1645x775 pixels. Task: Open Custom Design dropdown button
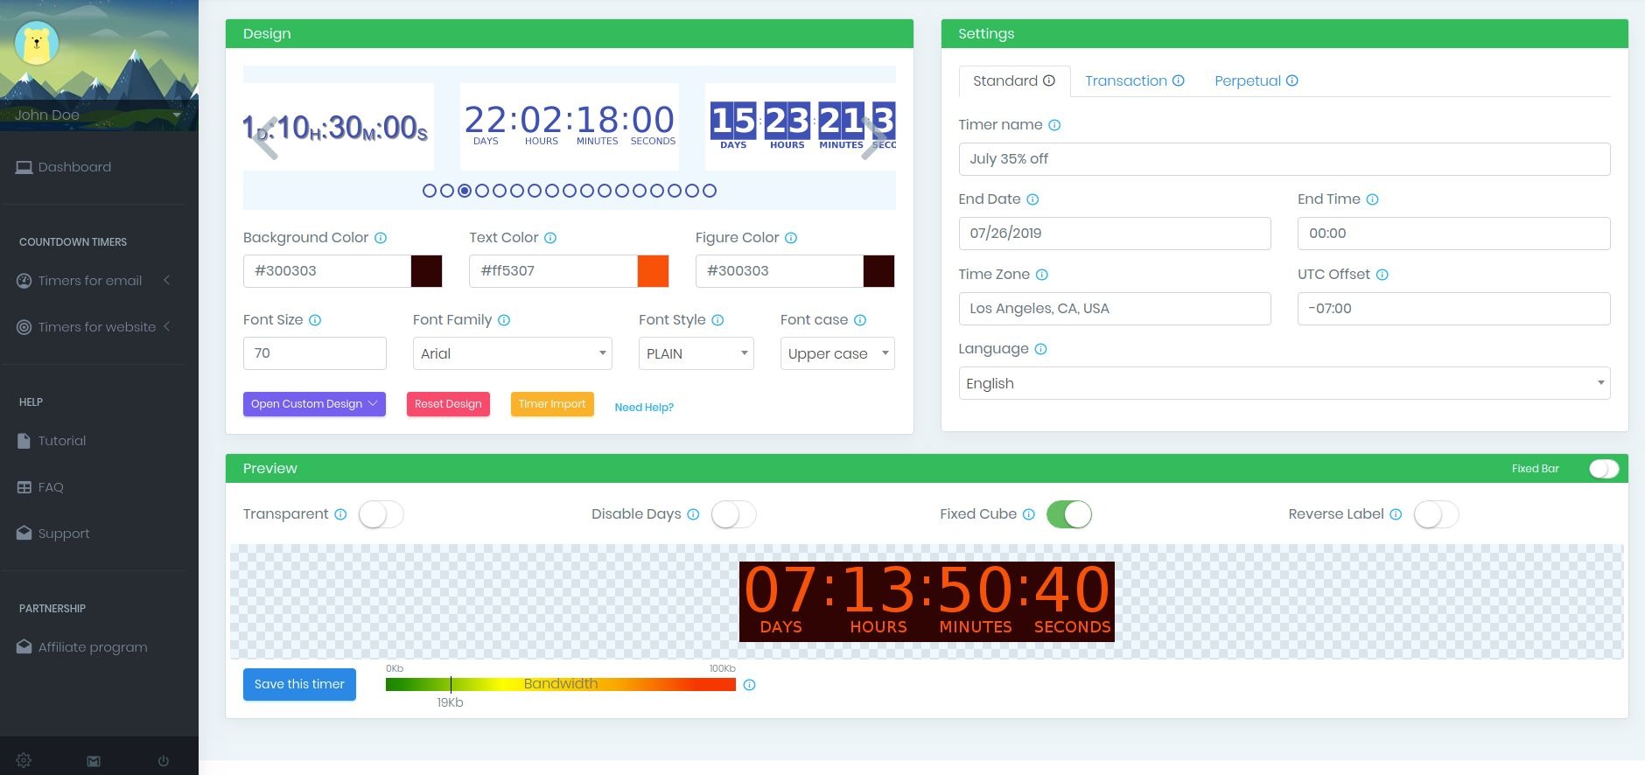point(314,404)
